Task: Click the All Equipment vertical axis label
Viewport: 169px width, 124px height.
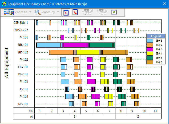Action: 6,63
